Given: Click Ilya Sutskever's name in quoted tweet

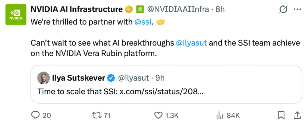Looking at the screenshot, I should click(78, 78).
